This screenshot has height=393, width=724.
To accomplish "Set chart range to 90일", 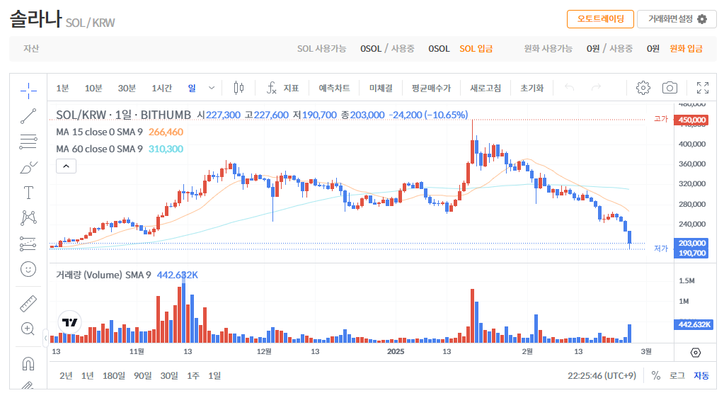I will [x=143, y=376].
